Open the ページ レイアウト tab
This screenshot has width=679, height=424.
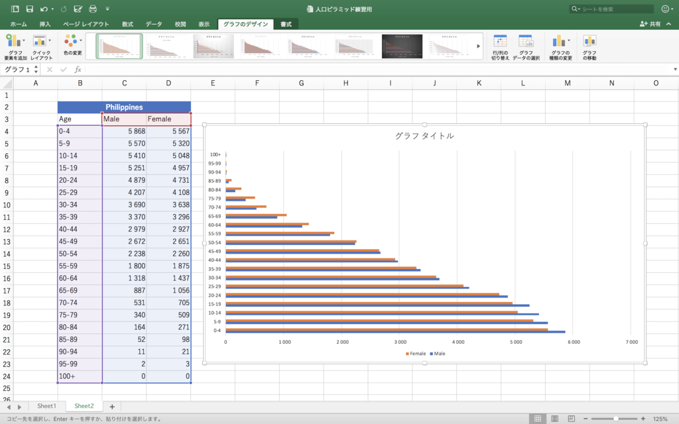tap(86, 25)
